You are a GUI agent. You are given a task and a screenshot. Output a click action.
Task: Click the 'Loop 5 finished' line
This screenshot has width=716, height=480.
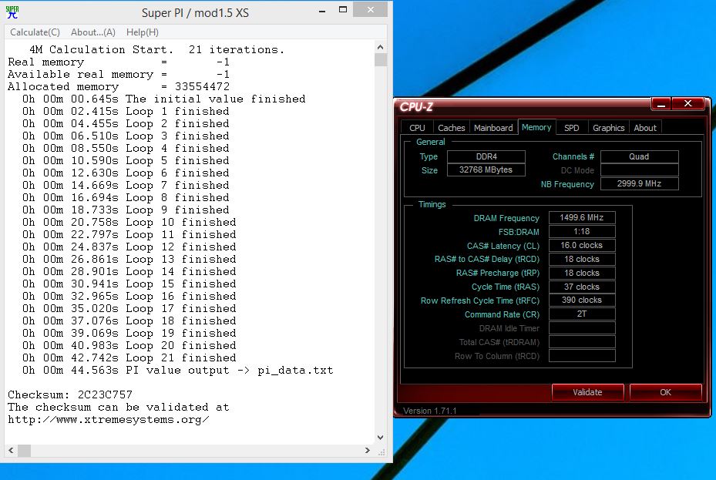(x=126, y=160)
